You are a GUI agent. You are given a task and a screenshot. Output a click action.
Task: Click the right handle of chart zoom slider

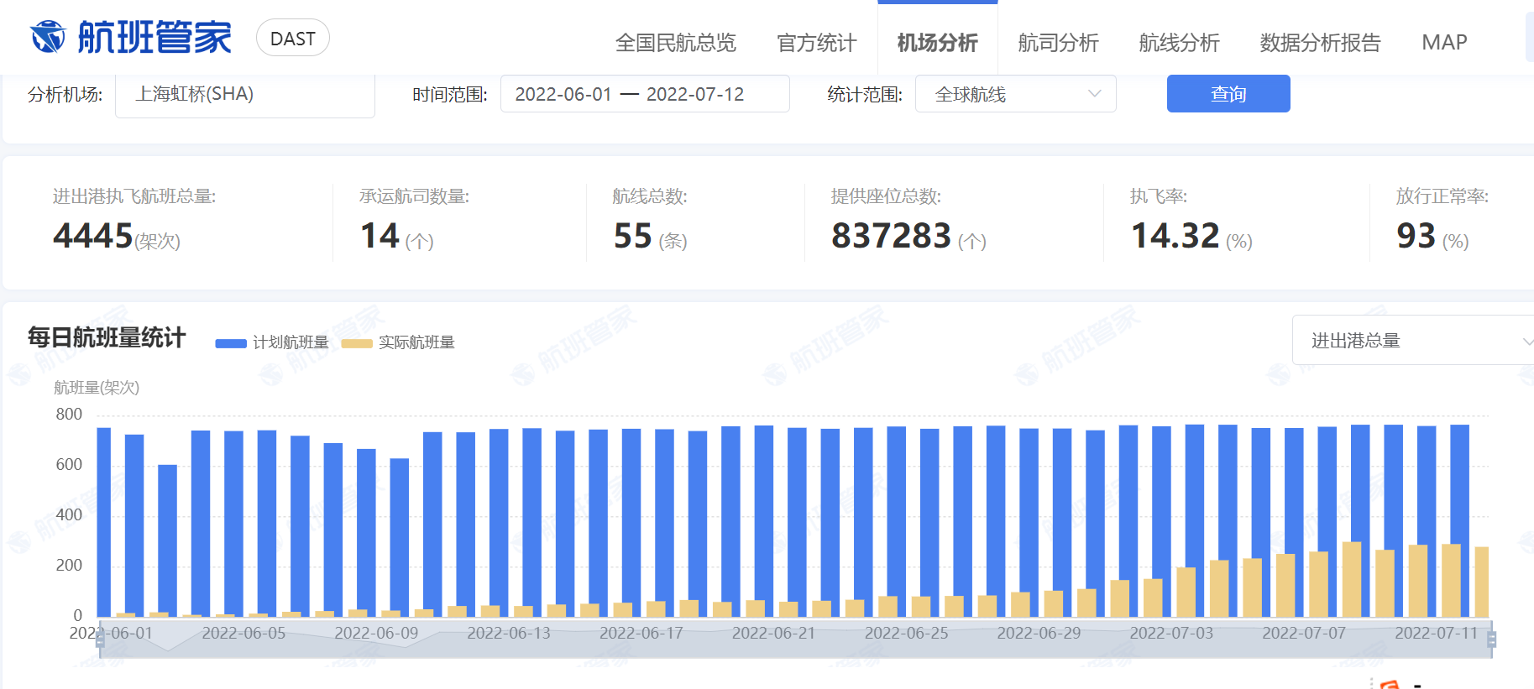click(x=1491, y=639)
